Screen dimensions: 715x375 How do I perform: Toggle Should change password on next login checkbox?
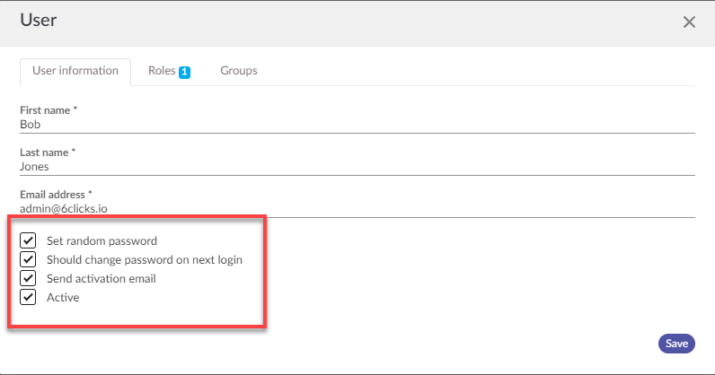pos(28,259)
